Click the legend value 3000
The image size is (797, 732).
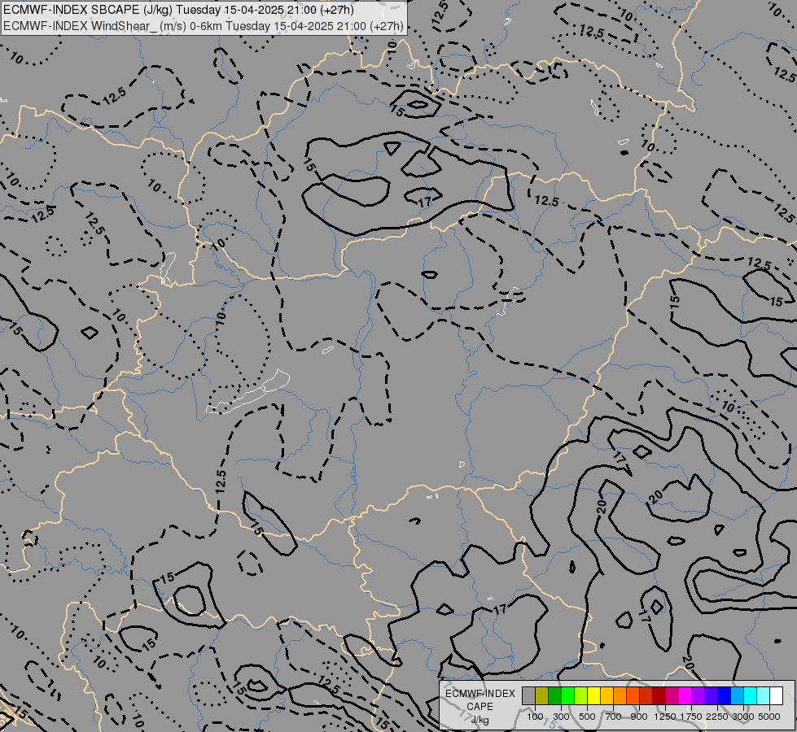coord(743,717)
